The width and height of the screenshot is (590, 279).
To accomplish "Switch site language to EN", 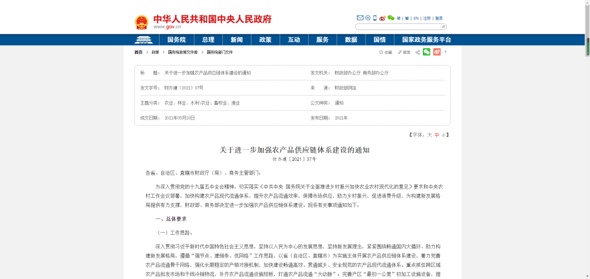I will tap(416, 19).
